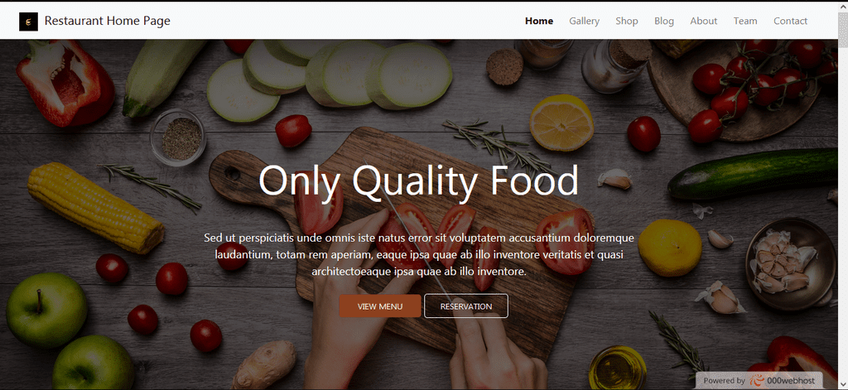Click the RESERVATION outlined button

466,306
